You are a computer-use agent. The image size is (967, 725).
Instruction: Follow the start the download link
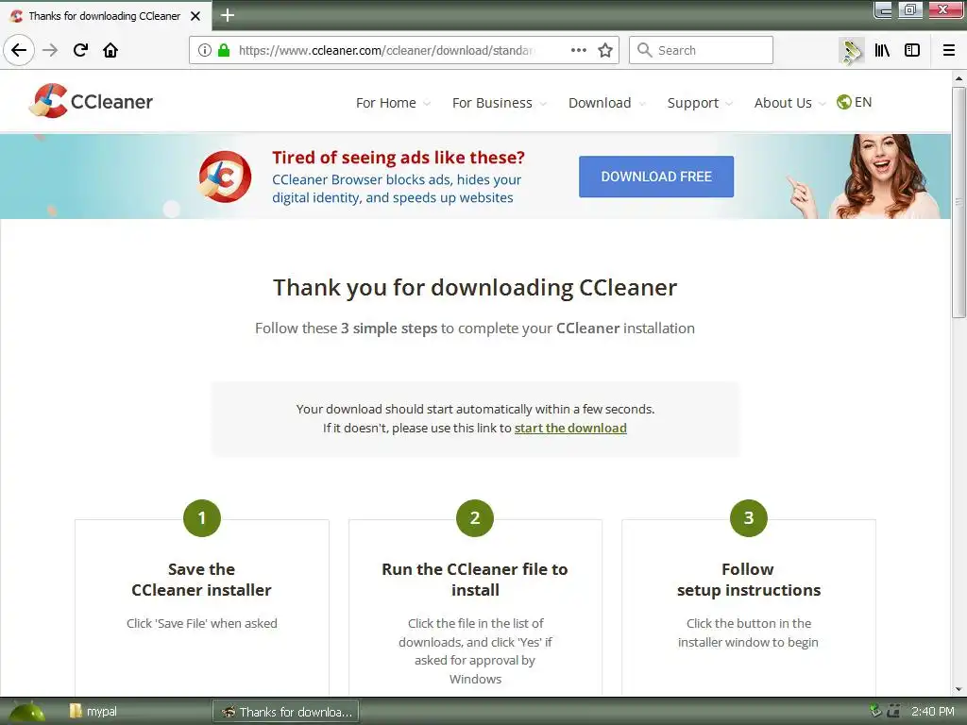coord(570,428)
